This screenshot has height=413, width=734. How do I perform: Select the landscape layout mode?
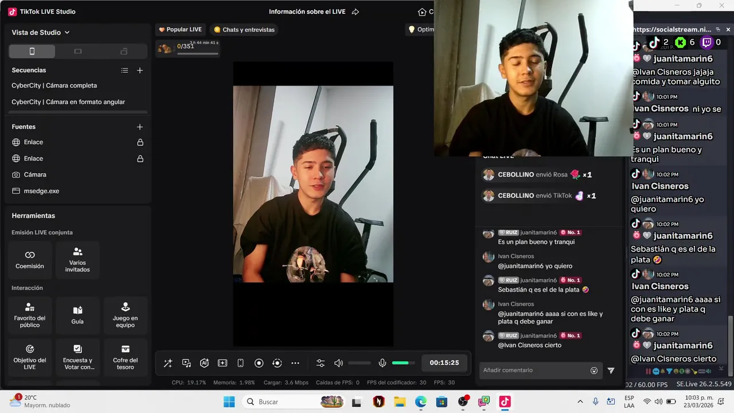78,52
